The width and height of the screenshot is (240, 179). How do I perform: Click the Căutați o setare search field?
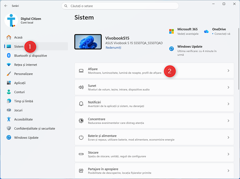click(120, 6)
